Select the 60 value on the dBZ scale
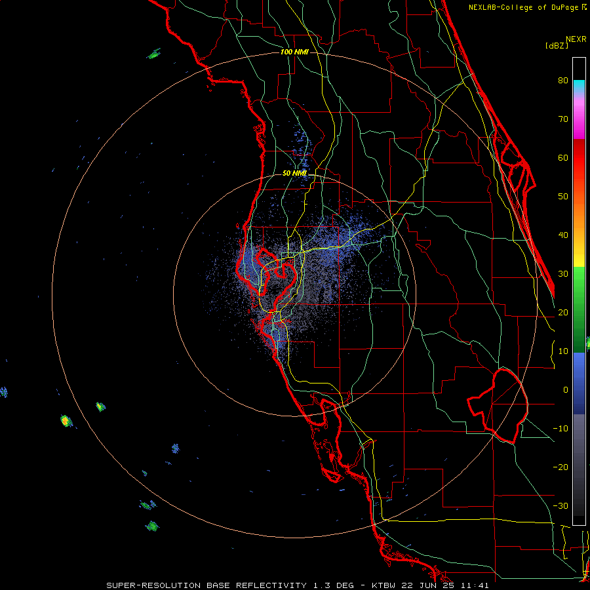 (x=563, y=157)
